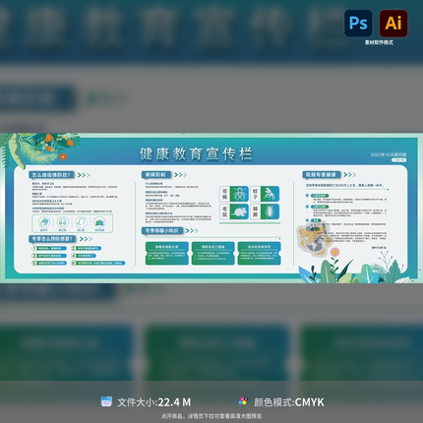The height and width of the screenshot is (423, 423).
Task: Click the 吸烟有害健康 heading tag
Action: tap(322, 175)
